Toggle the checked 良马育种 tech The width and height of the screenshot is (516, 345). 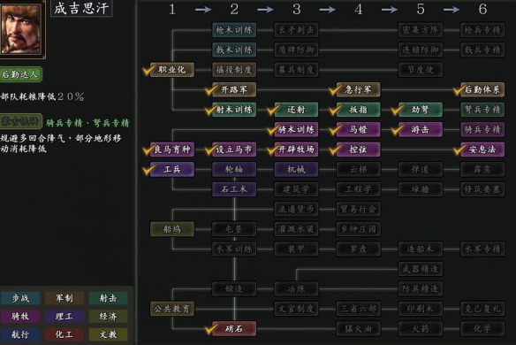coord(172,149)
